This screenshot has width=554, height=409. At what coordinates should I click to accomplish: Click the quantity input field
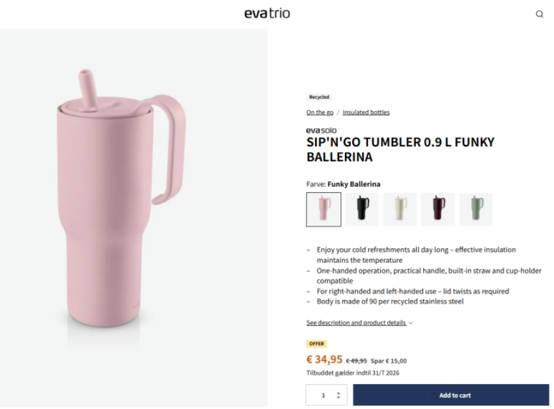coord(326,396)
